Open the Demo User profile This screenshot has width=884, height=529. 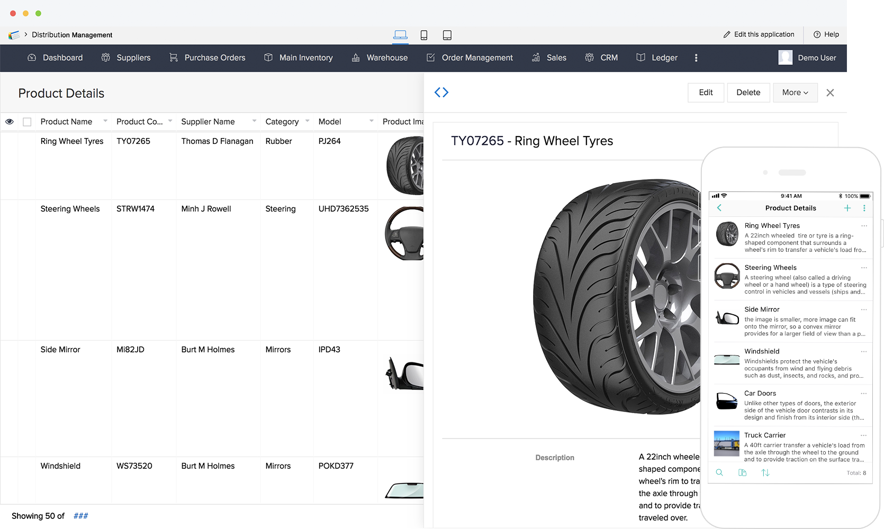click(x=807, y=58)
